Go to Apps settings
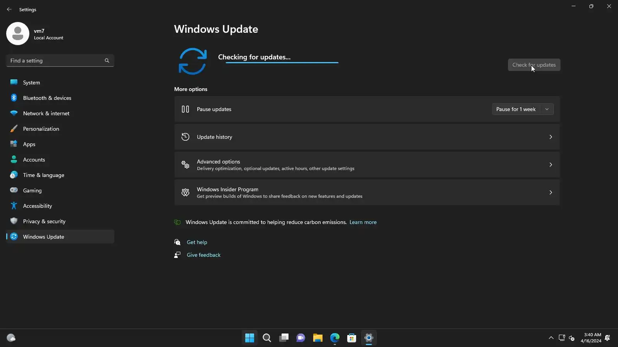The height and width of the screenshot is (347, 618). pos(60,144)
